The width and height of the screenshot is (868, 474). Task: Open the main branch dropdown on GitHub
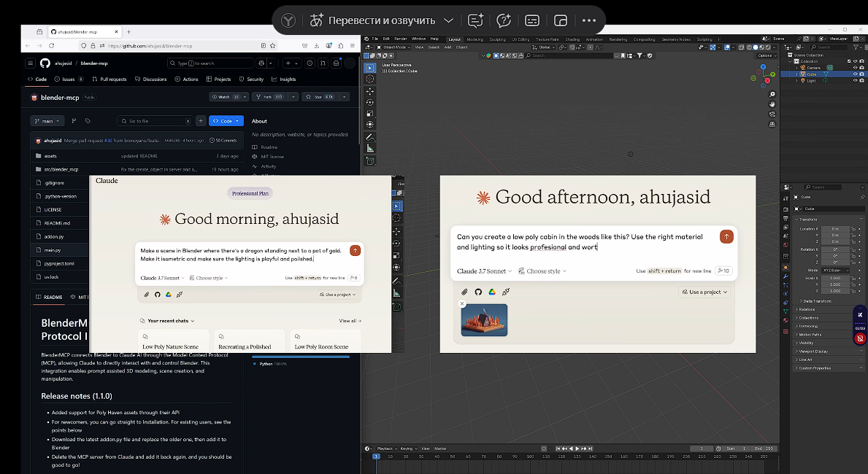click(47, 121)
